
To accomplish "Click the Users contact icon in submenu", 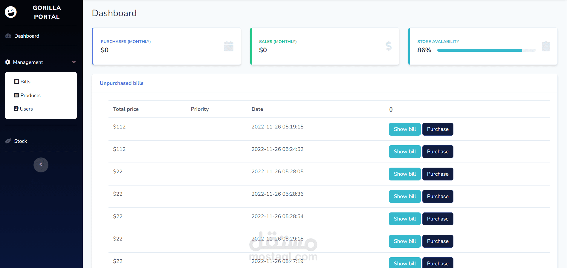I will (x=16, y=109).
